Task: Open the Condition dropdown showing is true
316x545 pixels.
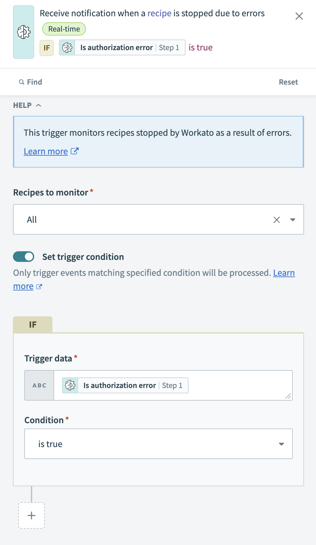Action: tap(158, 444)
